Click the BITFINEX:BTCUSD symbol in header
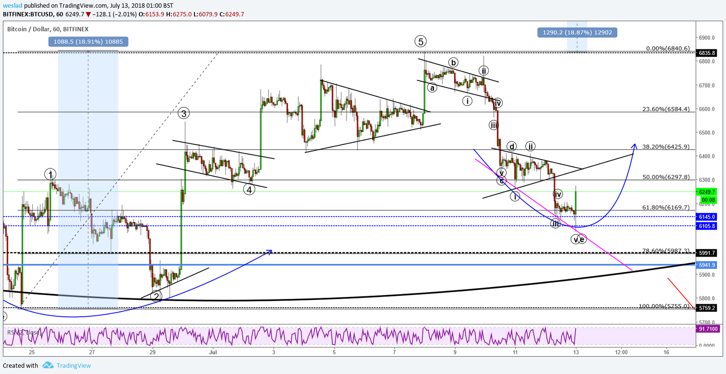This screenshot has height=374, width=726. (30, 14)
